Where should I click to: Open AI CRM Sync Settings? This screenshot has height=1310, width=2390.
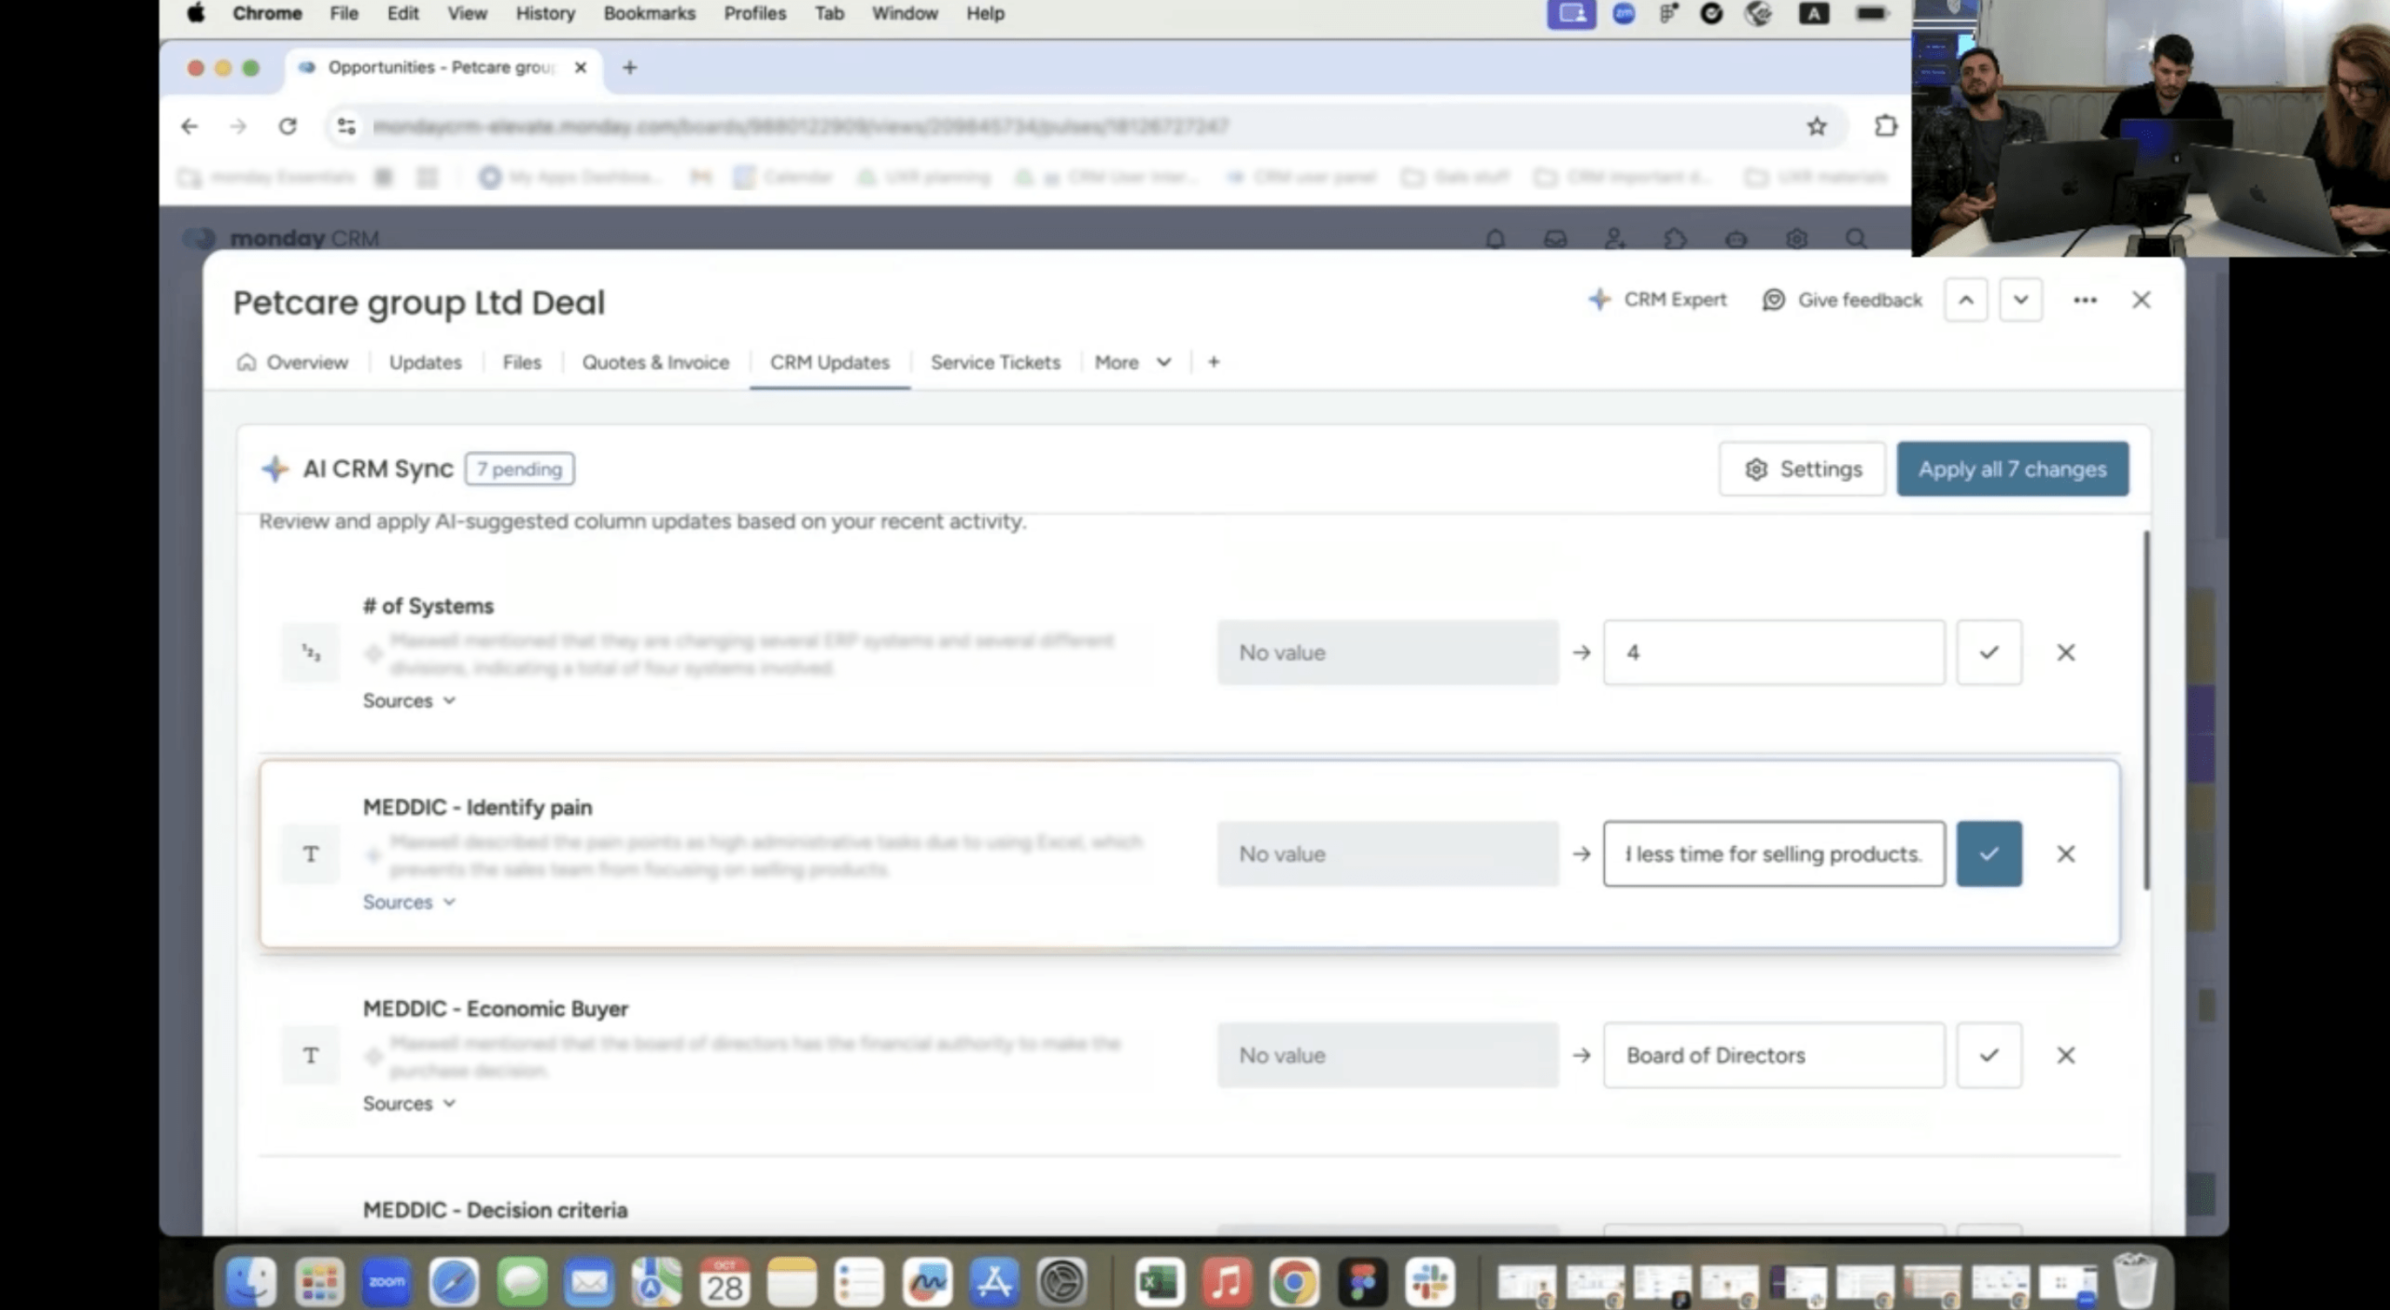(1802, 469)
